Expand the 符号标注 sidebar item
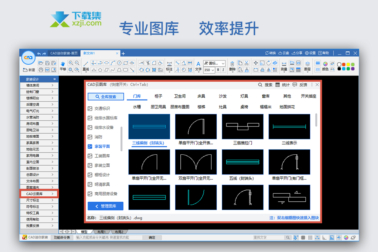378x252 pixels. point(39,207)
